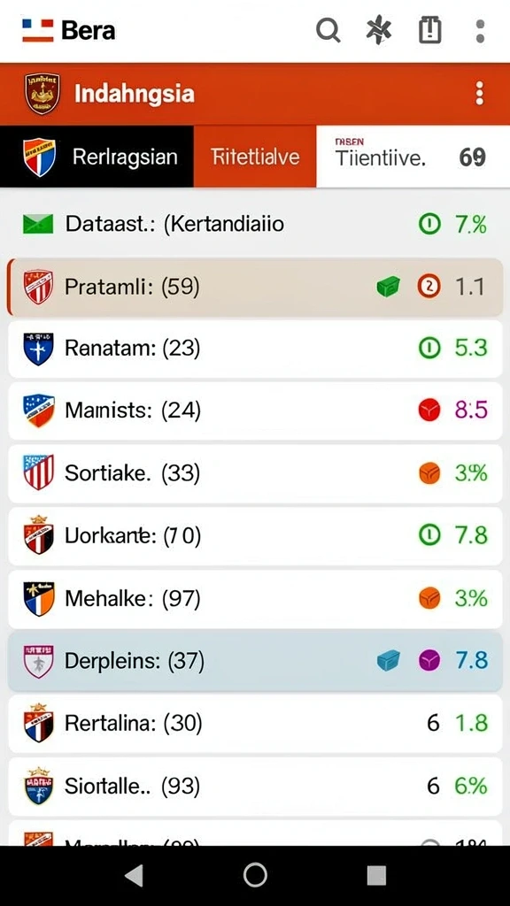The width and height of the screenshot is (510, 906).
Task: Tap Android back navigation button
Action: 135,876
